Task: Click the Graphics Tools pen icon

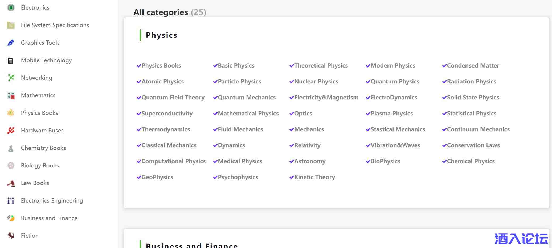Action: coord(11,43)
